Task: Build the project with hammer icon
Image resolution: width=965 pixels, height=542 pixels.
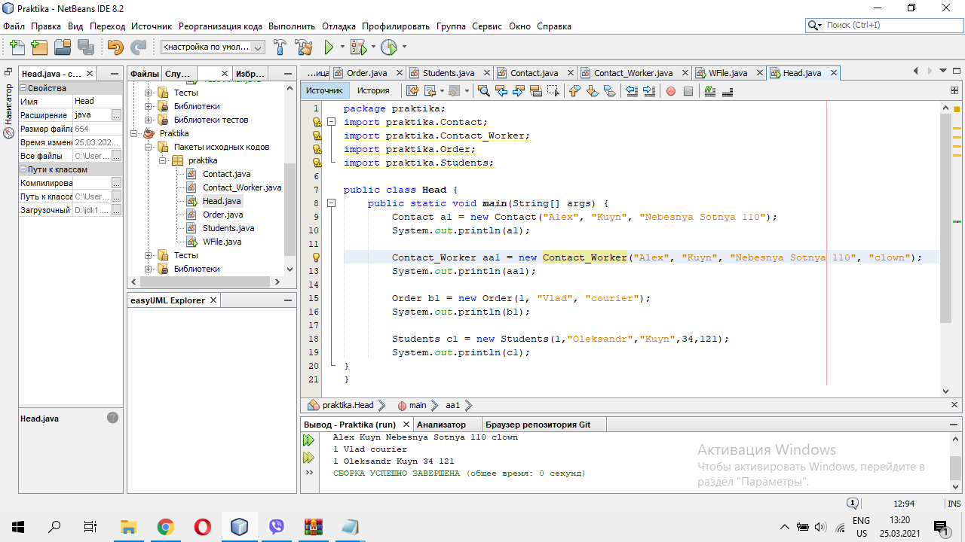Action: point(280,47)
